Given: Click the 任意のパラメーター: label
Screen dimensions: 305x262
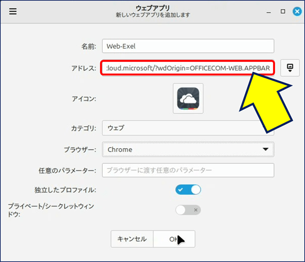Looking at the screenshot, I should coord(67,171).
